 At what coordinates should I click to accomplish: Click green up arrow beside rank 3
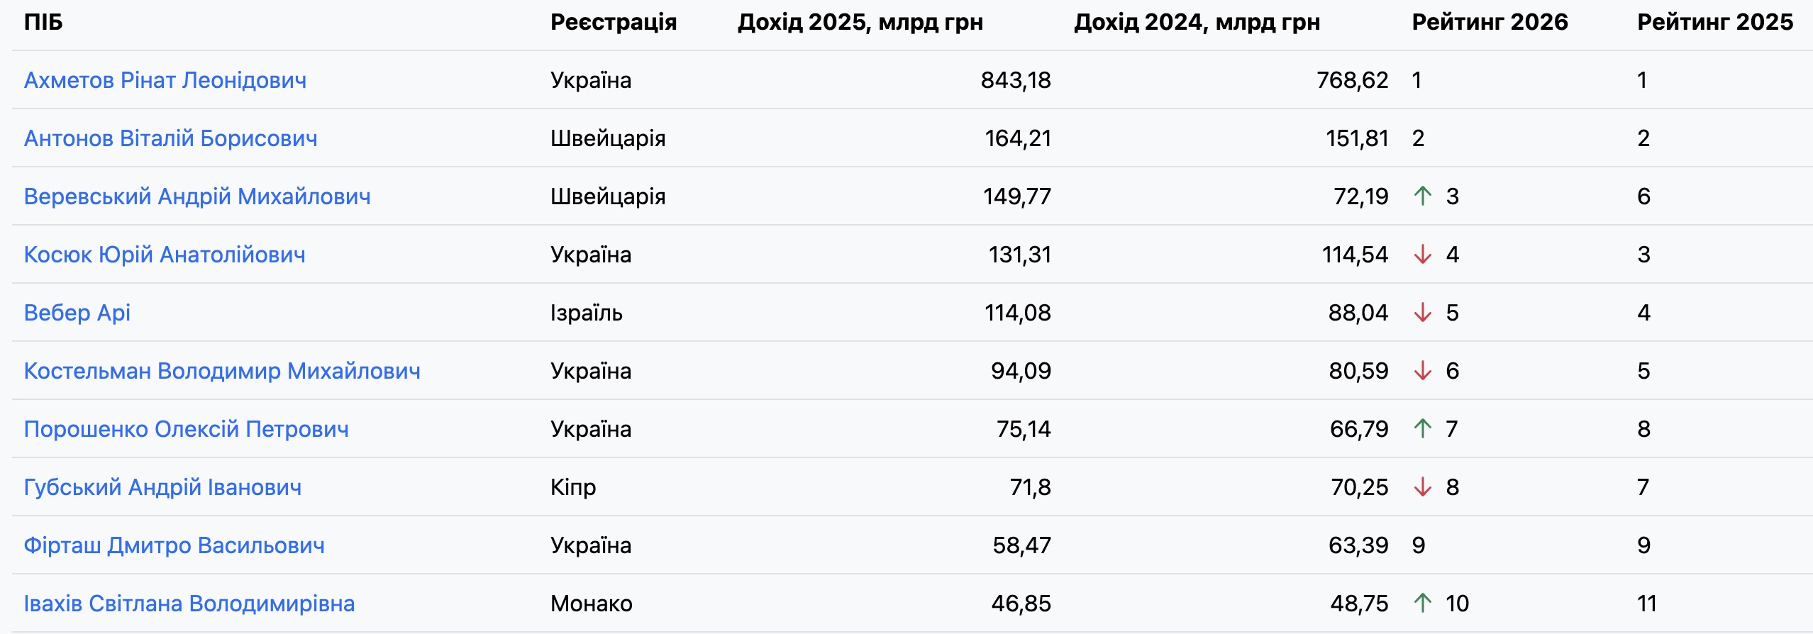coord(1422,196)
